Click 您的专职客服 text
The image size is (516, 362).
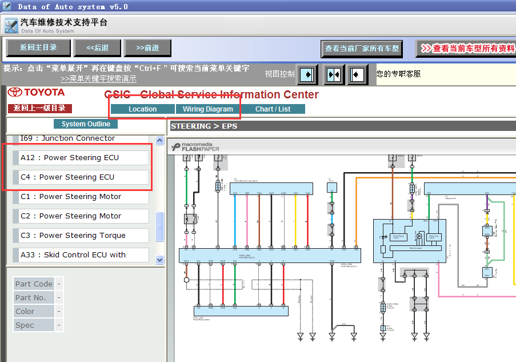click(x=398, y=74)
